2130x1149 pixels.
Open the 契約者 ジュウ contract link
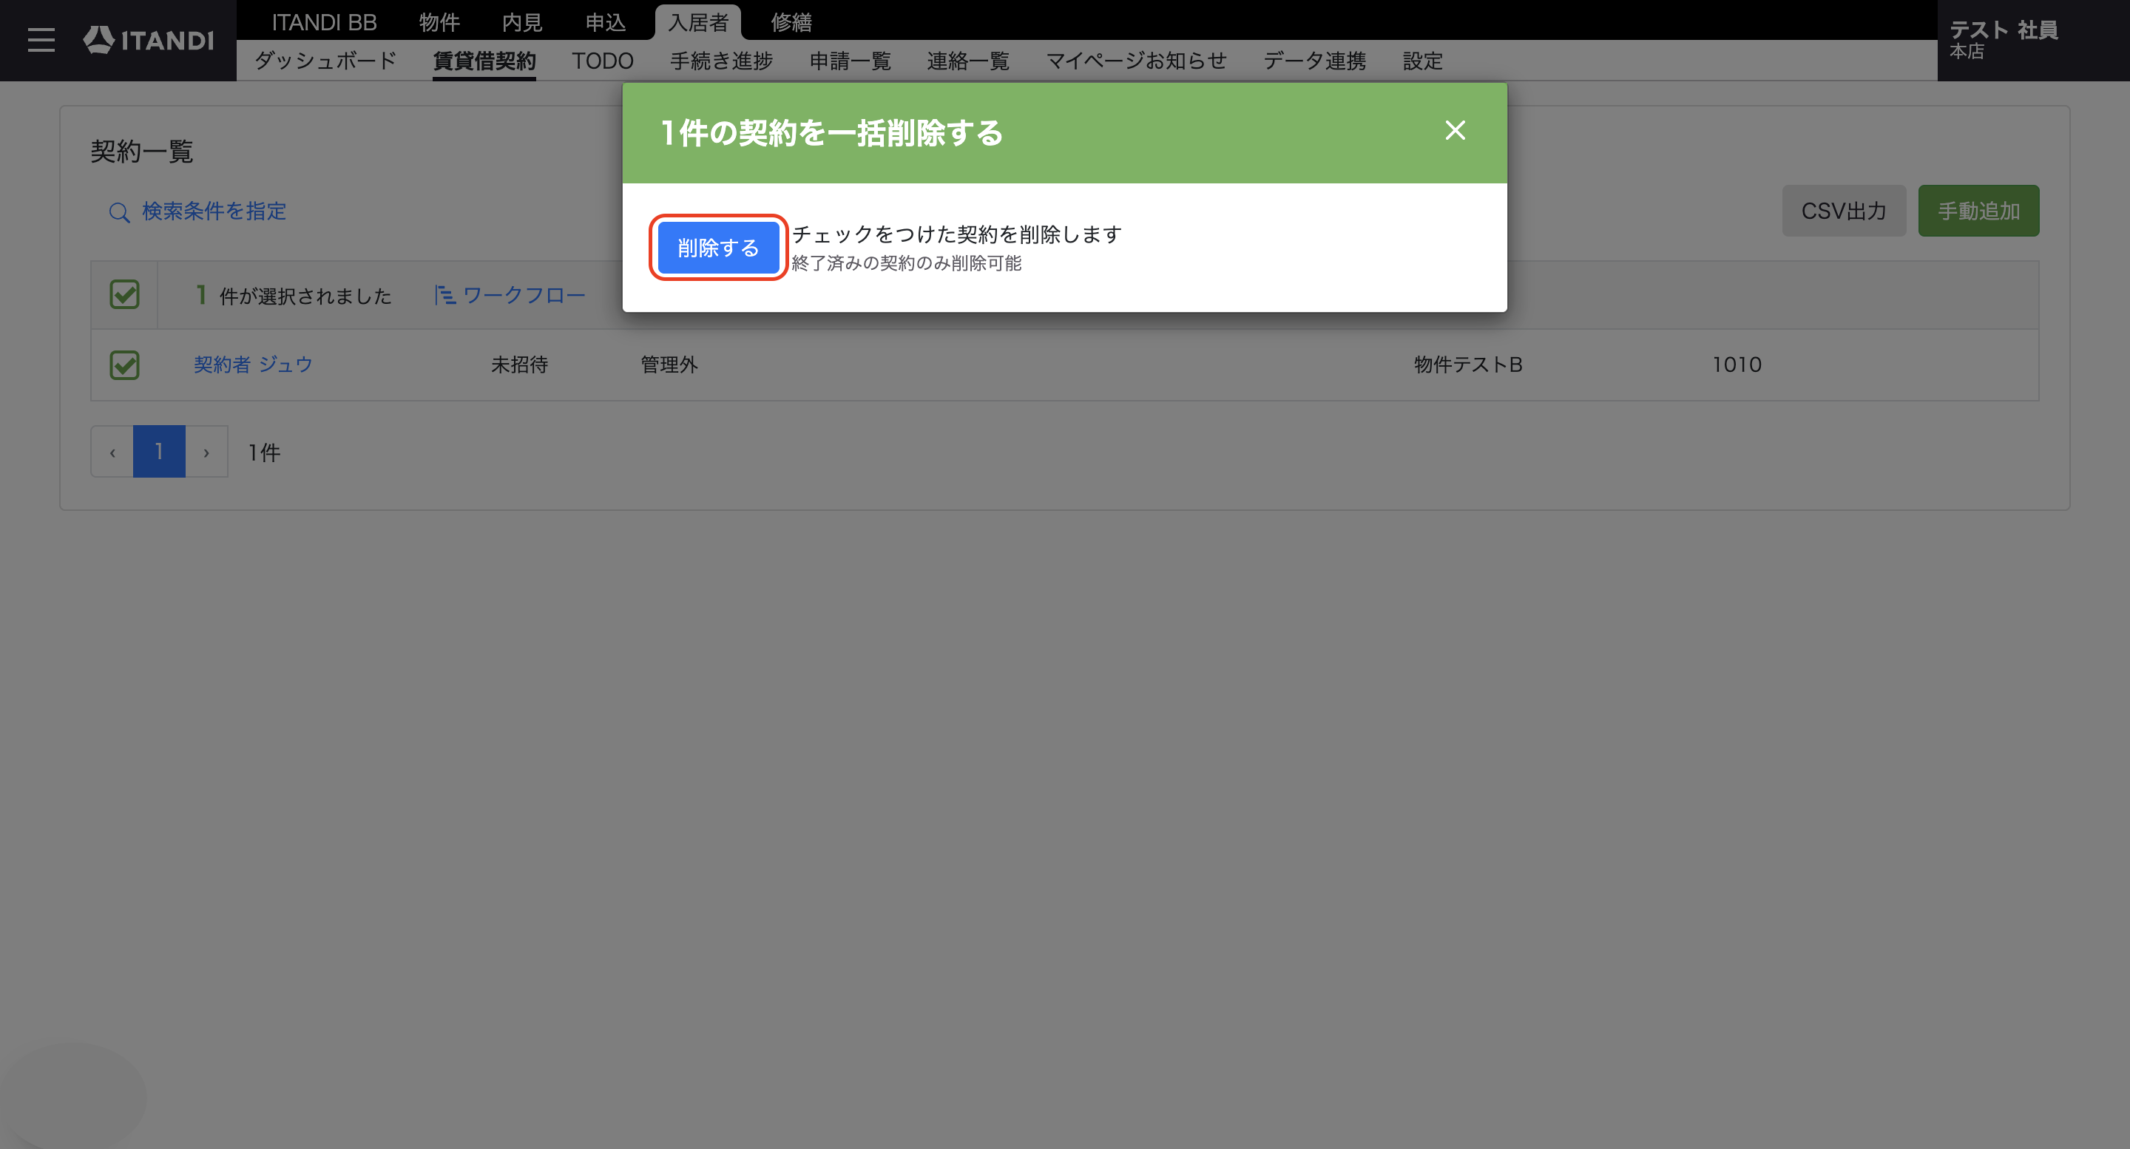click(x=253, y=365)
